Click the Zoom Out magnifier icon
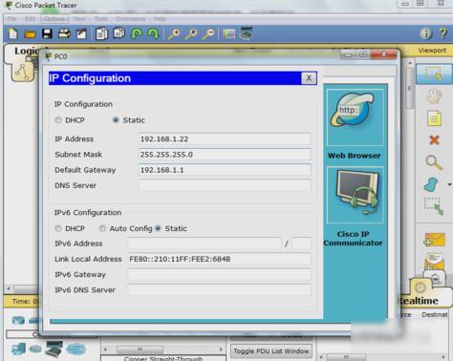Screen dimensions: 453x361 (208, 33)
